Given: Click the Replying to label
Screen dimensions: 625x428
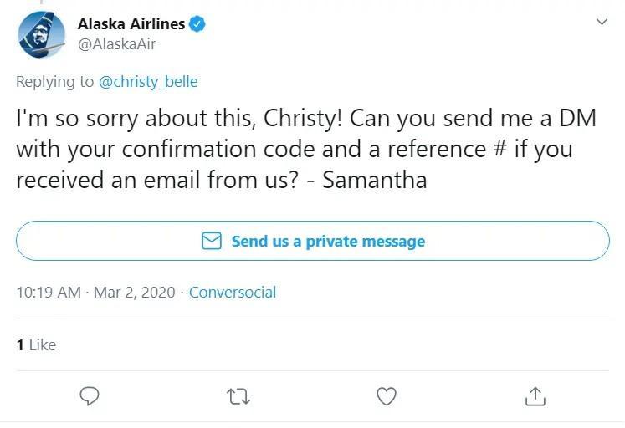Looking at the screenshot, I should tap(54, 82).
